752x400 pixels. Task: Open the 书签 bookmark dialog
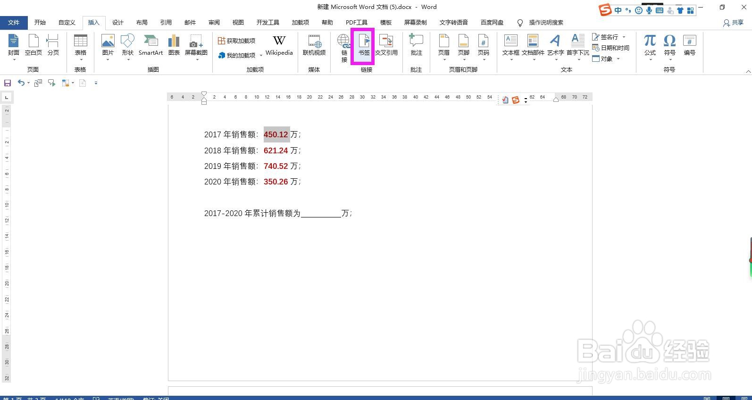(364, 46)
